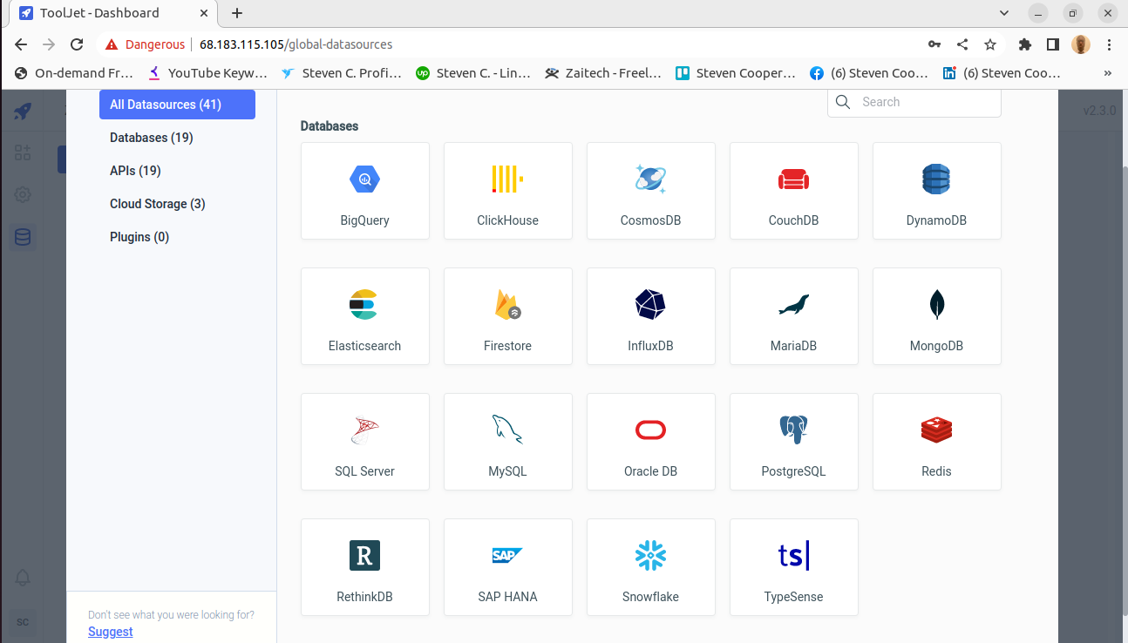Pick the CosmosDB datasource

651,191
